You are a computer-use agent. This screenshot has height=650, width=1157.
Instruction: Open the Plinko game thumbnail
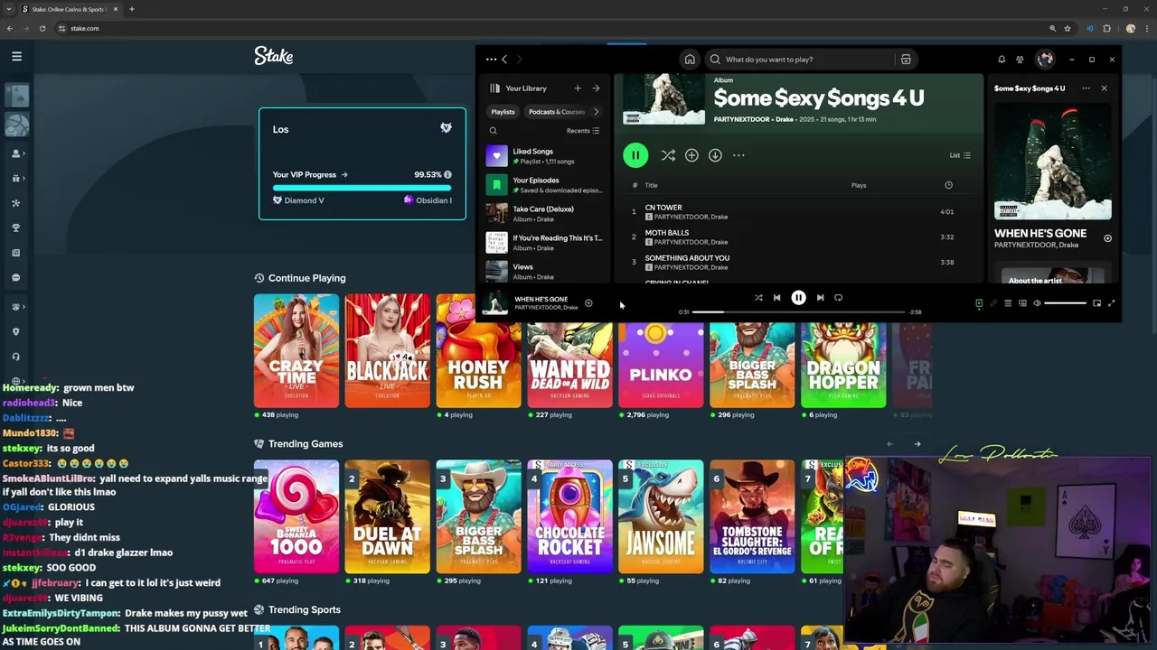661,366
